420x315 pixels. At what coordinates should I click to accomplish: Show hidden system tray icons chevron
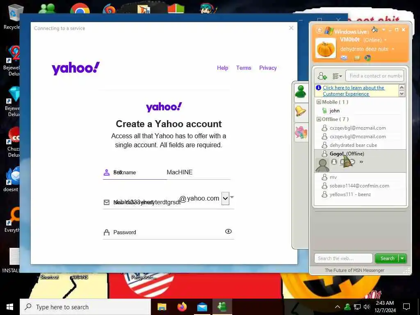(338, 307)
